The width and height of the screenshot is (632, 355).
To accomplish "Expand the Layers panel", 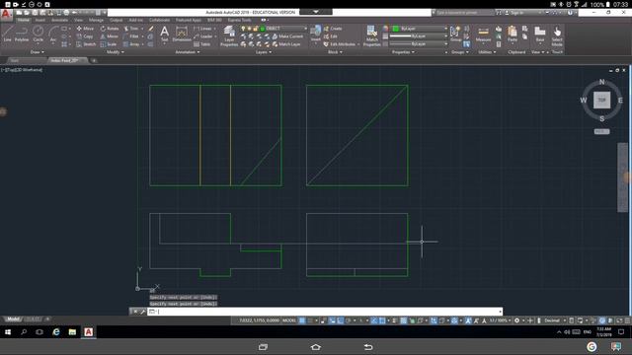I will click(x=264, y=52).
